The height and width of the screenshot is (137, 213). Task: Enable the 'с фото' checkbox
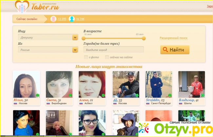[x=86, y=57]
